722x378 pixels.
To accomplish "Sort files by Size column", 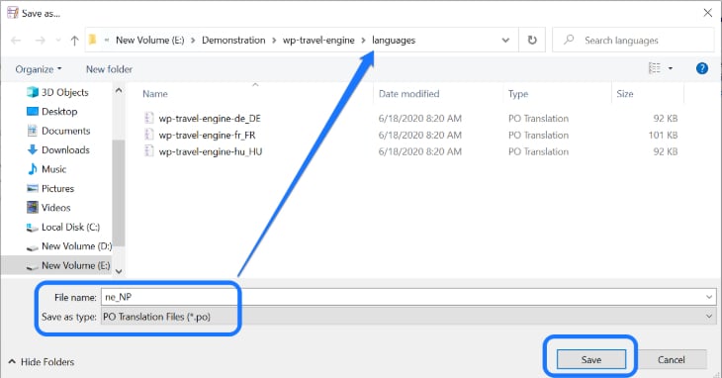I will [625, 94].
